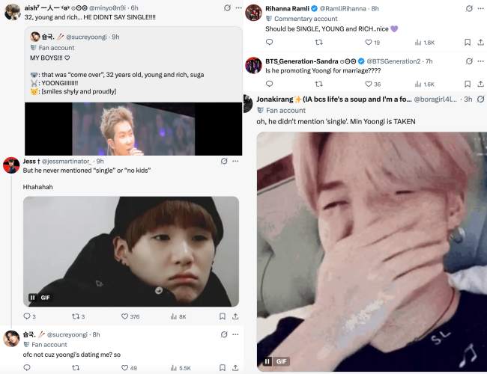The width and height of the screenshot is (487, 374).
Task: Bookmark Rihanna Ramli's tweet
Action: 468,42
